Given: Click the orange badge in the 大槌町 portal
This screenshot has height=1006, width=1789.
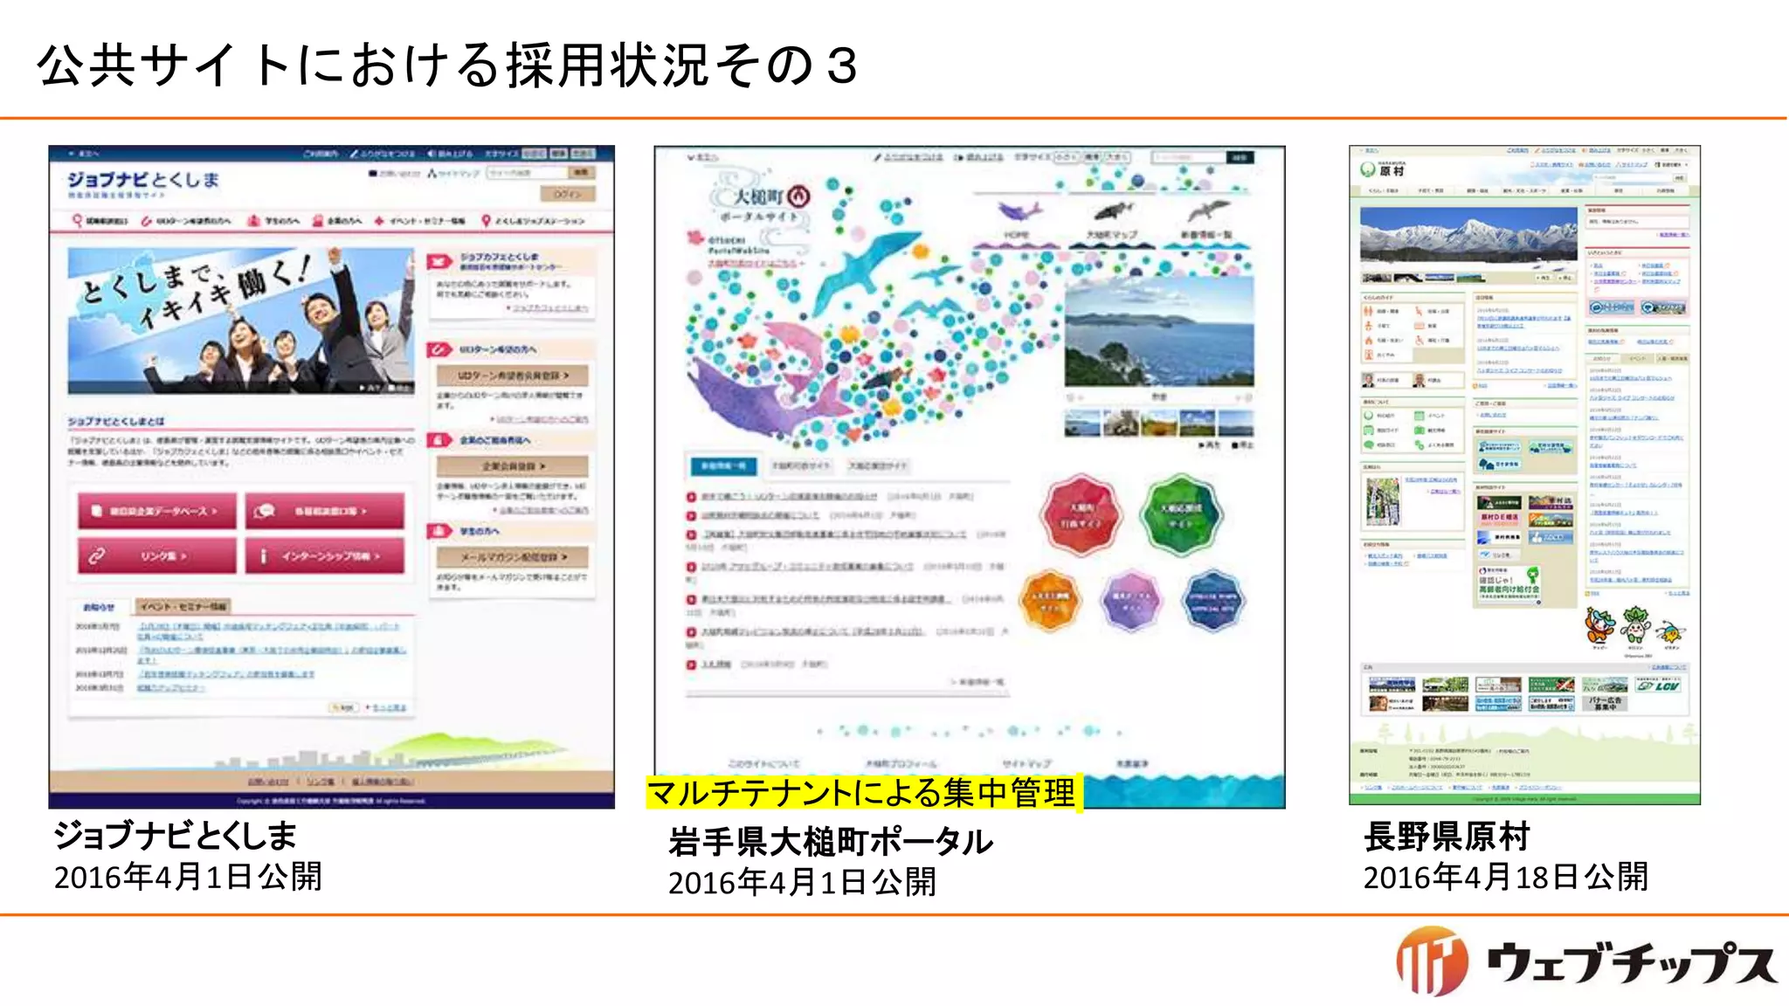Looking at the screenshot, I should pos(1050,602).
